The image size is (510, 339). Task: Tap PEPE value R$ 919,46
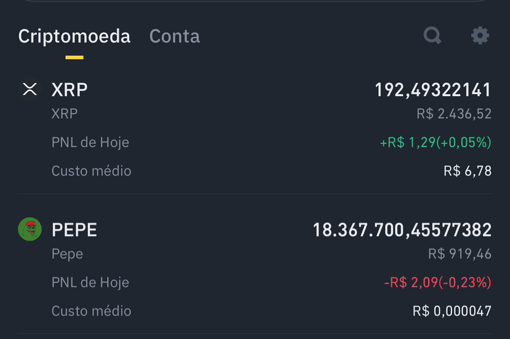(x=460, y=253)
